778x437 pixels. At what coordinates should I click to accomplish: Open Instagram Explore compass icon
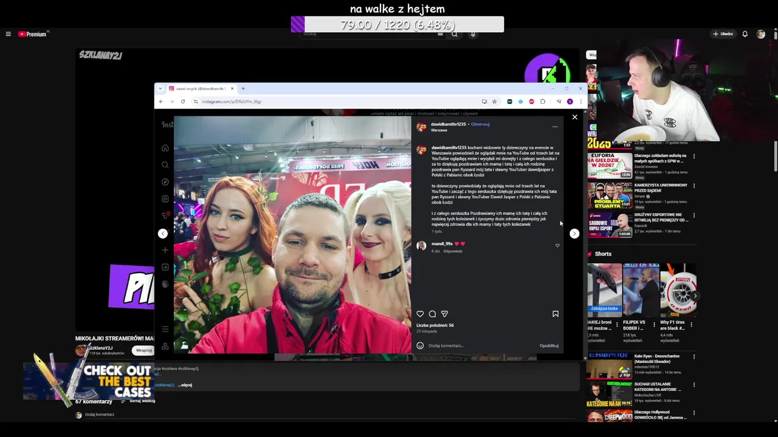[165, 182]
